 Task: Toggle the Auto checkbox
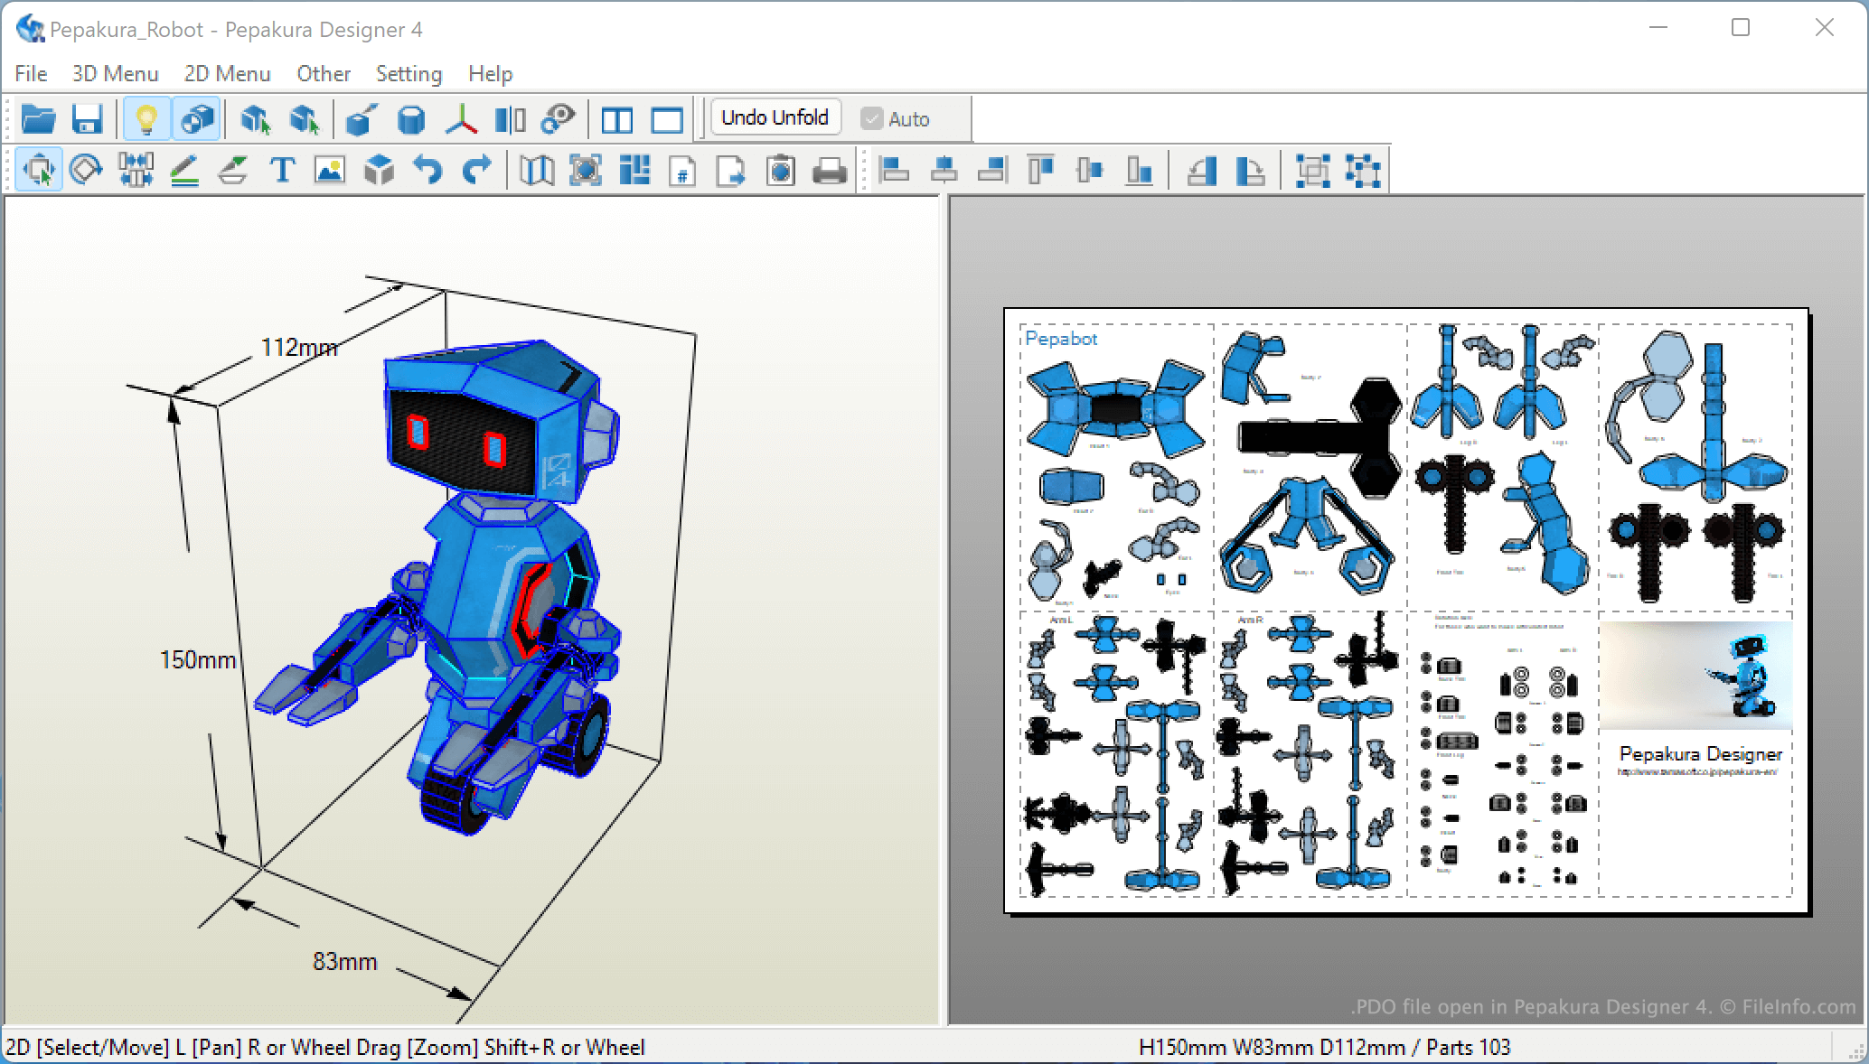[x=871, y=119]
